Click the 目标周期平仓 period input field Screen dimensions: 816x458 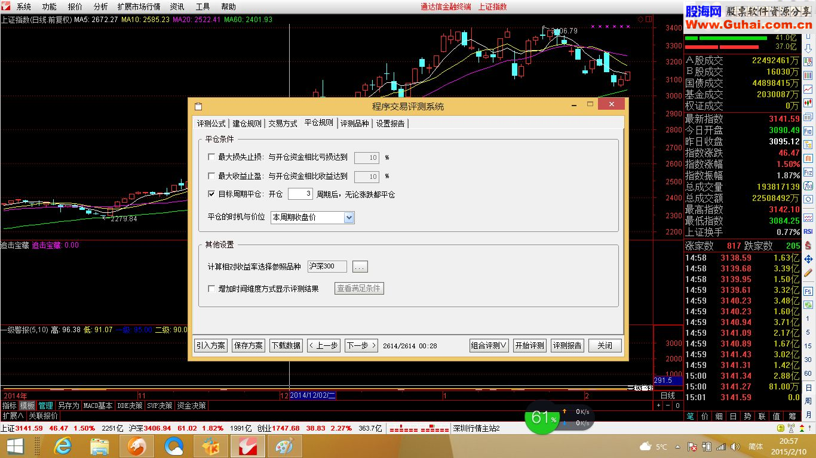click(300, 194)
